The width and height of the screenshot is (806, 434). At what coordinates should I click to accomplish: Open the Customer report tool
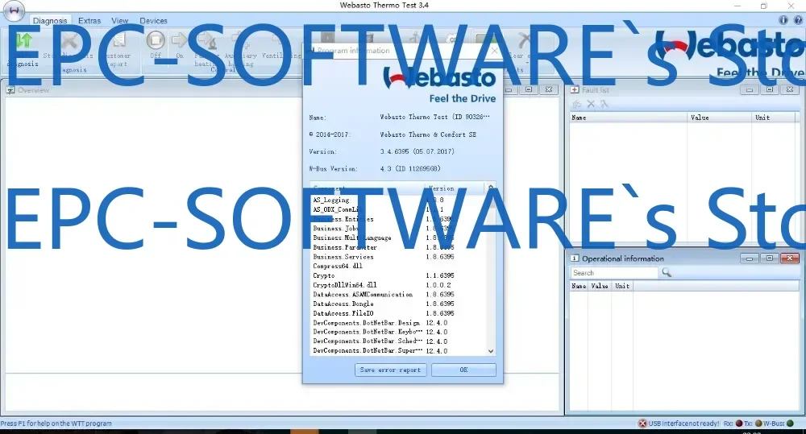click(118, 41)
